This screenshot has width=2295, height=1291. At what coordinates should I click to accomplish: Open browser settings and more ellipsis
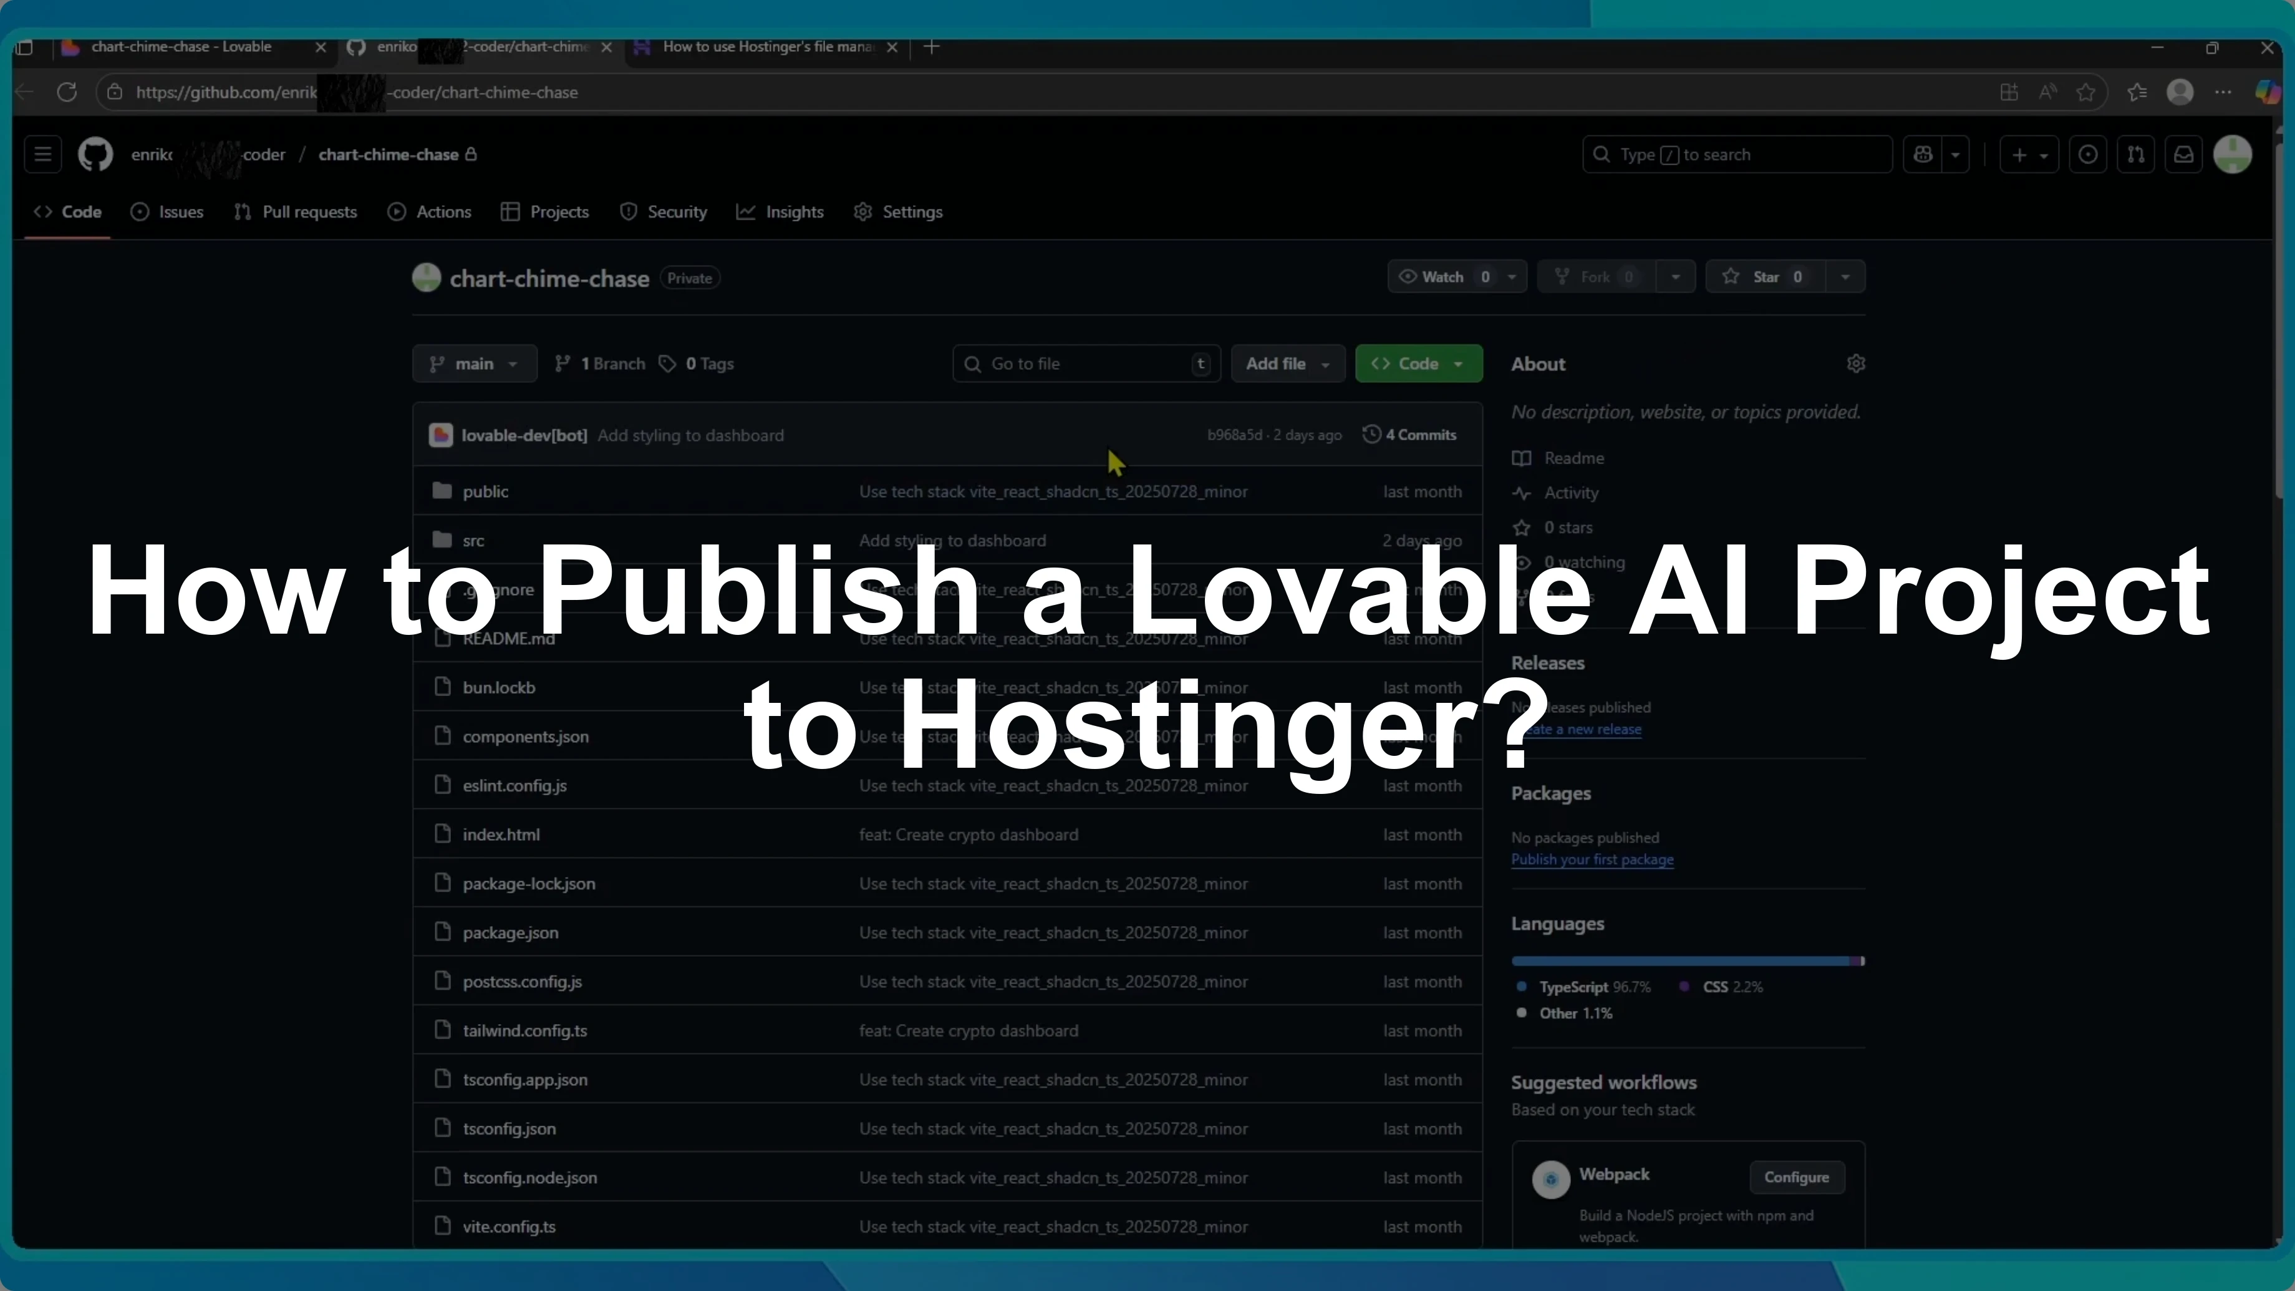(x=2224, y=93)
